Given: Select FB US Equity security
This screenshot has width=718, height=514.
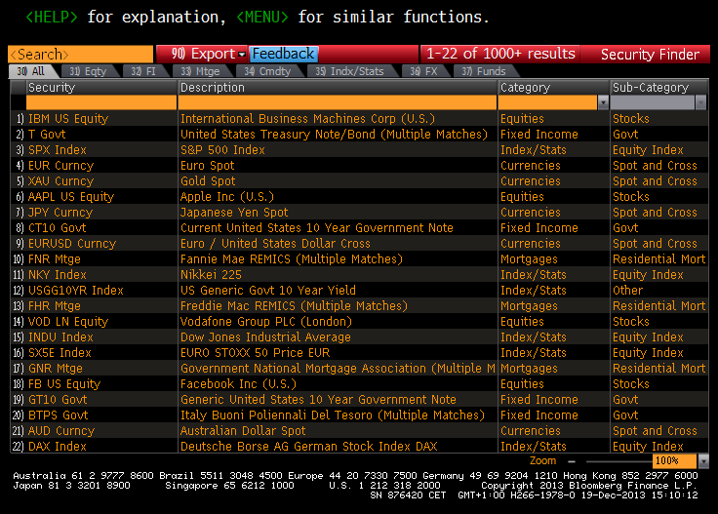Looking at the screenshot, I should pos(64,384).
